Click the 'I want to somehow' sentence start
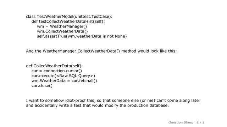The width and height of the screenshot is (227, 127). (45, 101)
